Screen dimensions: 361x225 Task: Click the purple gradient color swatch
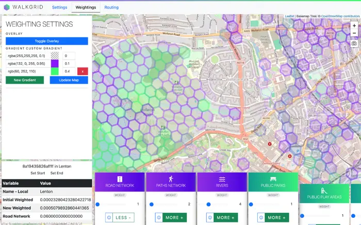[x=55, y=63]
